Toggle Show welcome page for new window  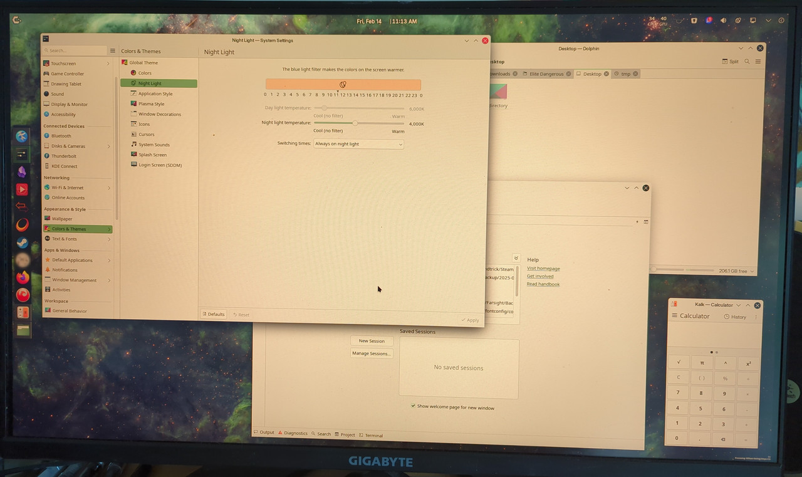coord(452,407)
